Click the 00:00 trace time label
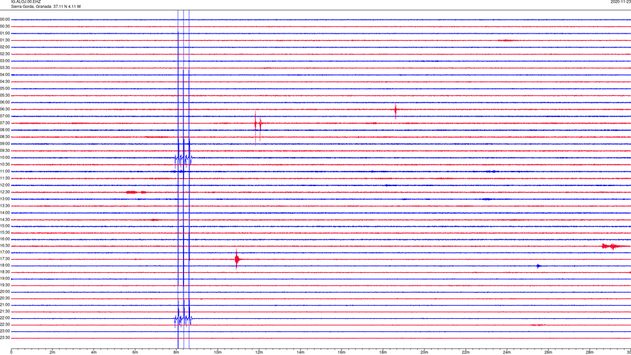 (5, 19)
